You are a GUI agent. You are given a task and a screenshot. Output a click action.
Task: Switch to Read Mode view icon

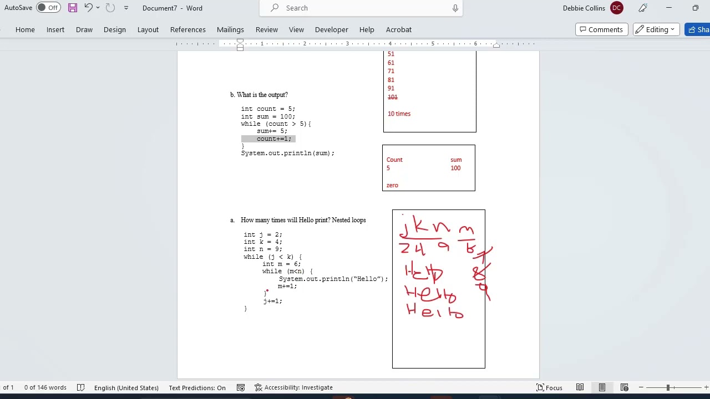[x=580, y=387]
